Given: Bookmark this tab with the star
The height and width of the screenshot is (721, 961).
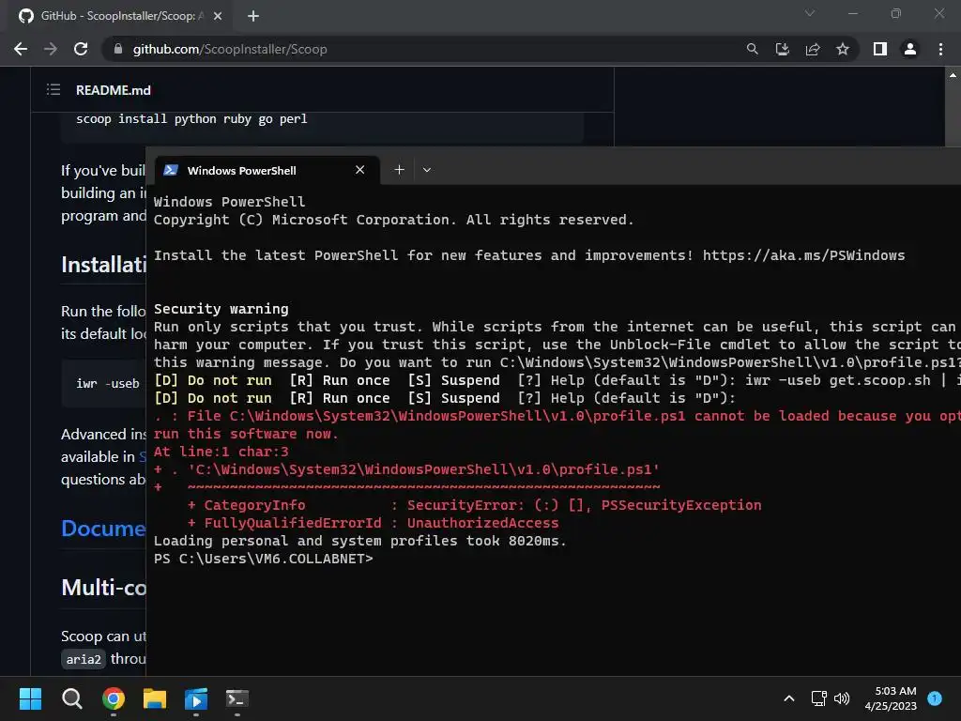Looking at the screenshot, I should click(x=843, y=49).
